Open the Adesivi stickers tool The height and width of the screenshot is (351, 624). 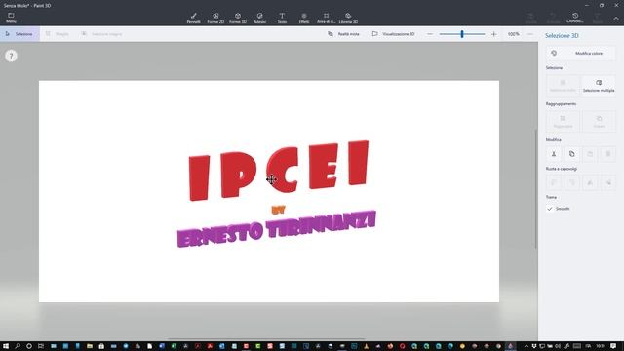[260, 18]
